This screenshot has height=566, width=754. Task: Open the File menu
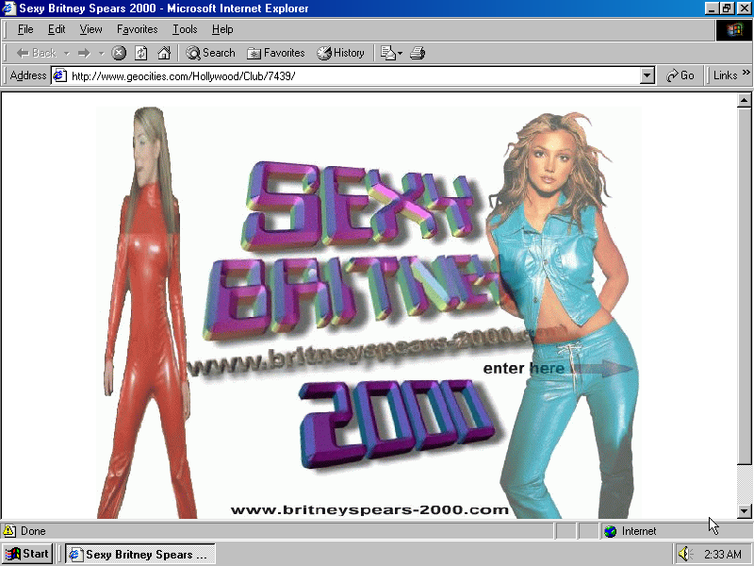click(x=25, y=29)
